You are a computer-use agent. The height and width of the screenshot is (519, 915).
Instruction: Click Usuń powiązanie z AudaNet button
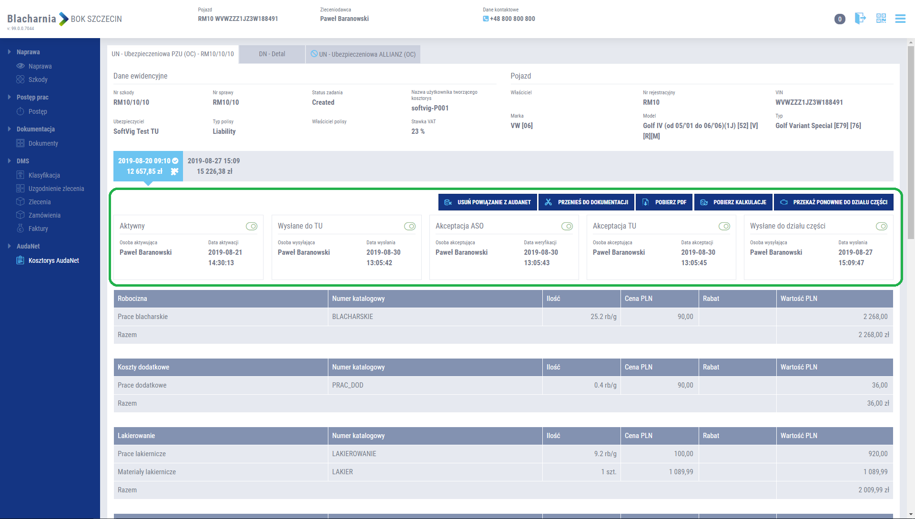pyautogui.click(x=488, y=202)
